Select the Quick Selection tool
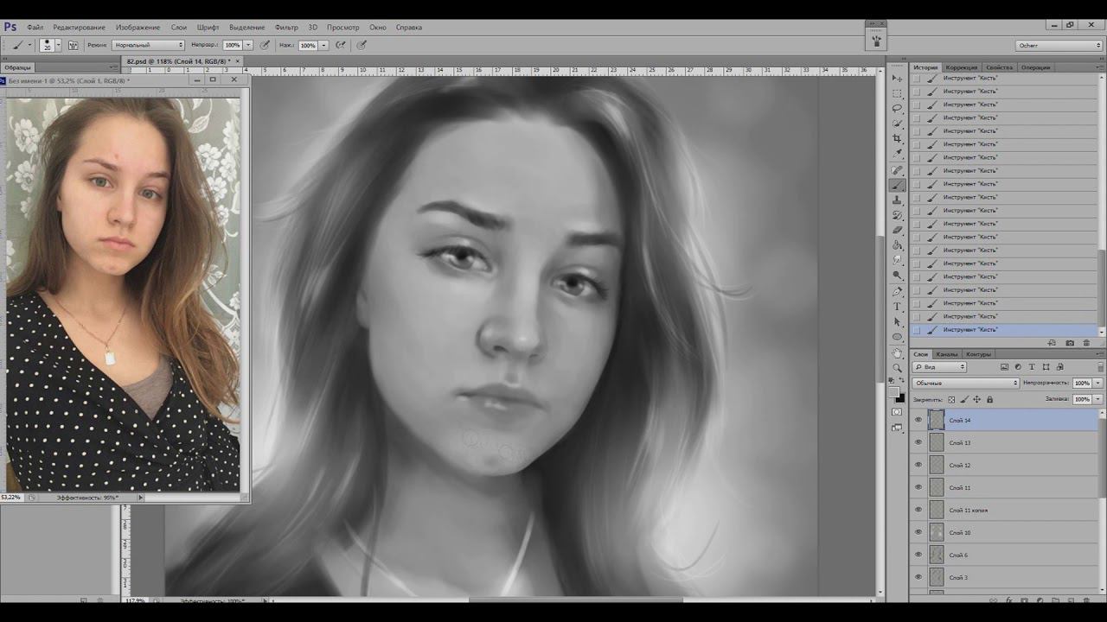This screenshot has width=1107, height=622. [897, 124]
